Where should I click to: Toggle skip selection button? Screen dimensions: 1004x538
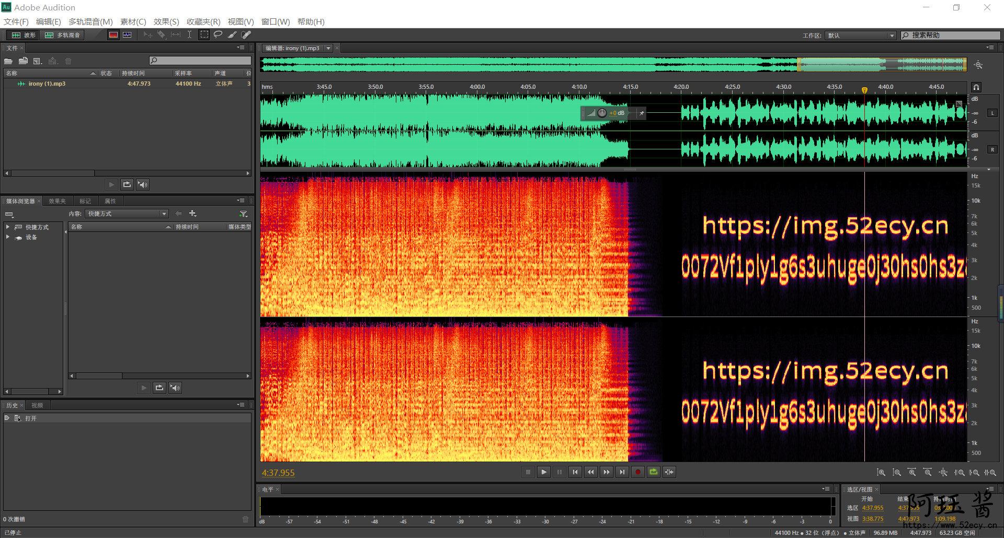coord(669,472)
